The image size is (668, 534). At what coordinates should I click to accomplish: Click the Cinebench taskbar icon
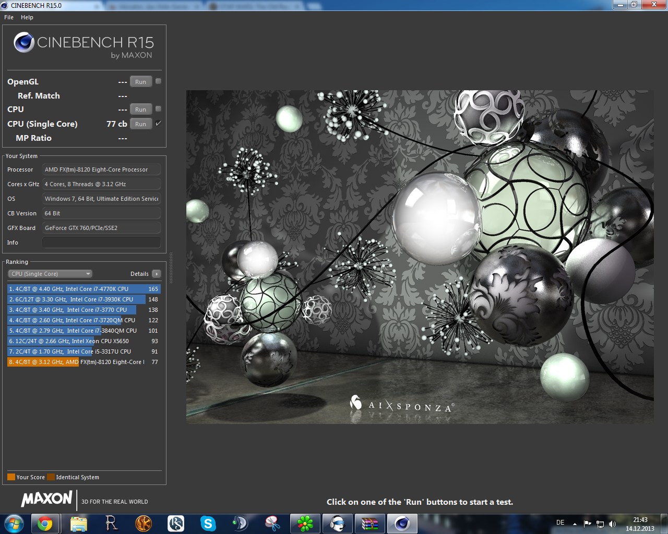click(402, 524)
